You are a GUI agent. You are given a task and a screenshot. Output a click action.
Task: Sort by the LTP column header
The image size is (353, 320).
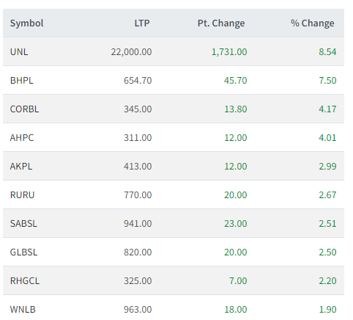click(142, 23)
